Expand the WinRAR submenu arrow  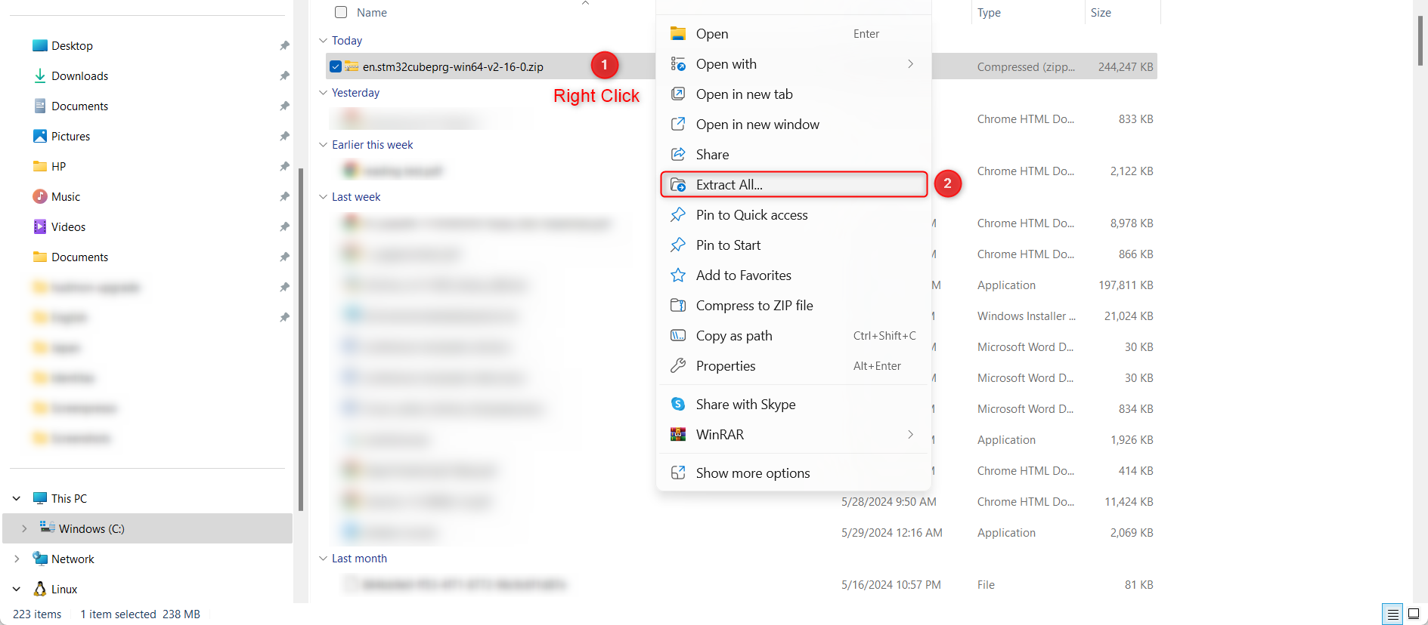pos(910,435)
